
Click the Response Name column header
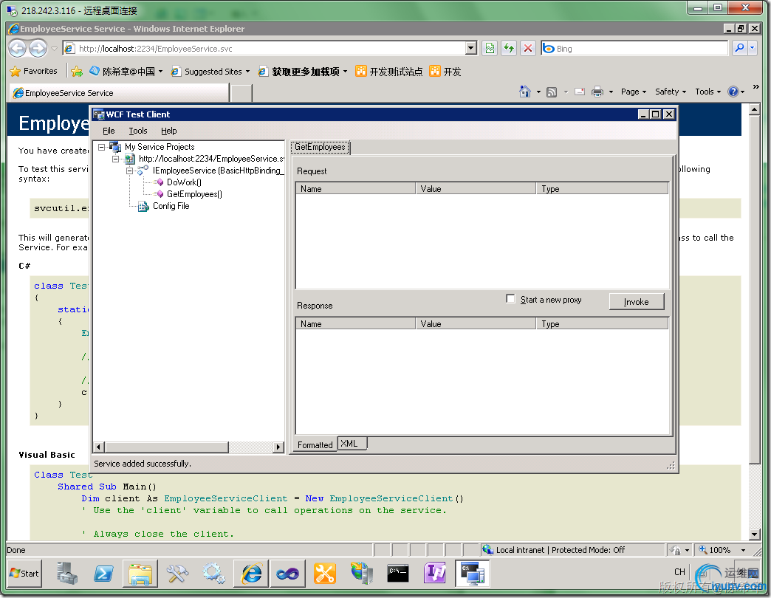pyautogui.click(x=355, y=324)
